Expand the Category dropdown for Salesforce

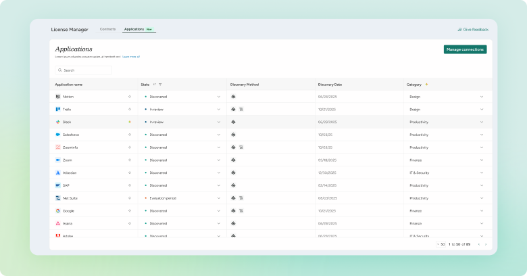click(x=482, y=135)
